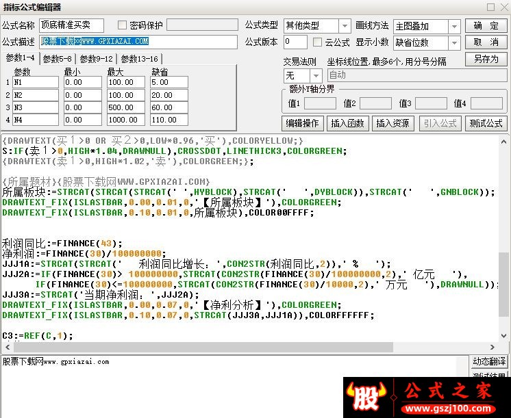Click the 另存为 button
Screen dimensions: 511x418
486,59
